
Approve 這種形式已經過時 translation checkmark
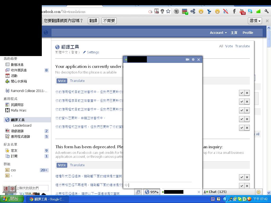(x=242, y=177)
